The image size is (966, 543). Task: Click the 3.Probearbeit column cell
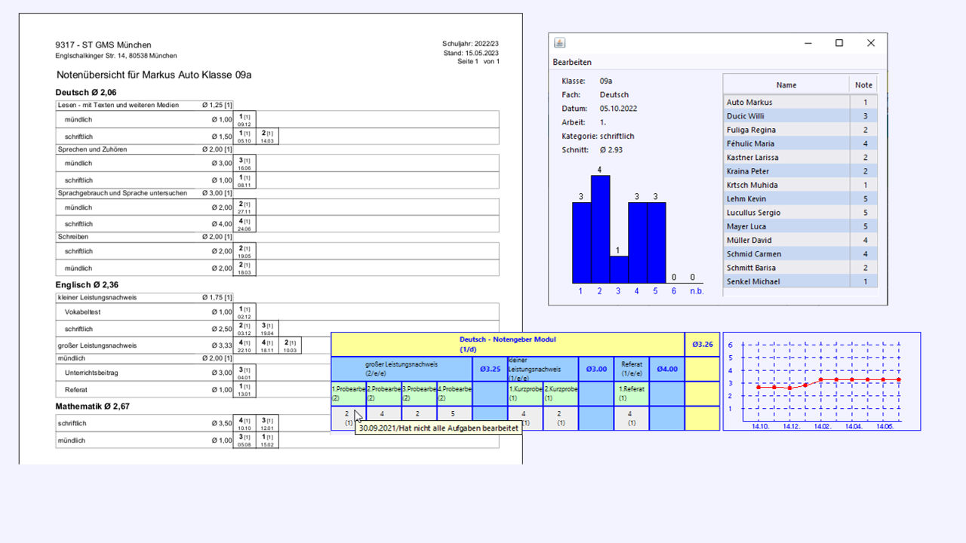point(420,393)
